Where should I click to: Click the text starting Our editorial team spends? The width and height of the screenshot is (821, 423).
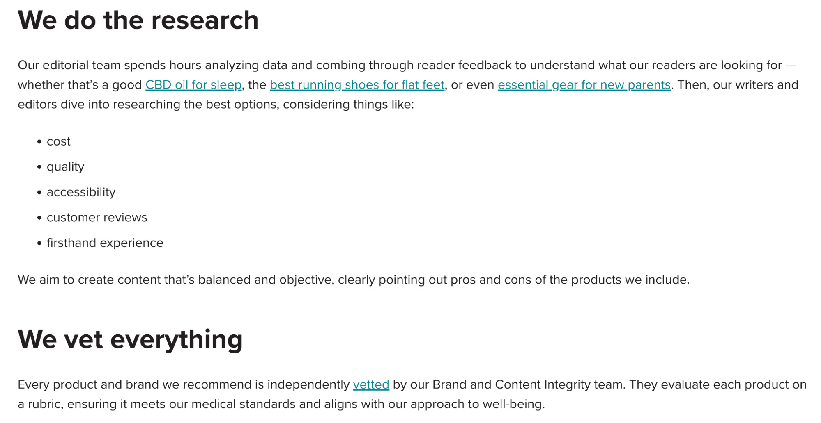[x=408, y=85]
